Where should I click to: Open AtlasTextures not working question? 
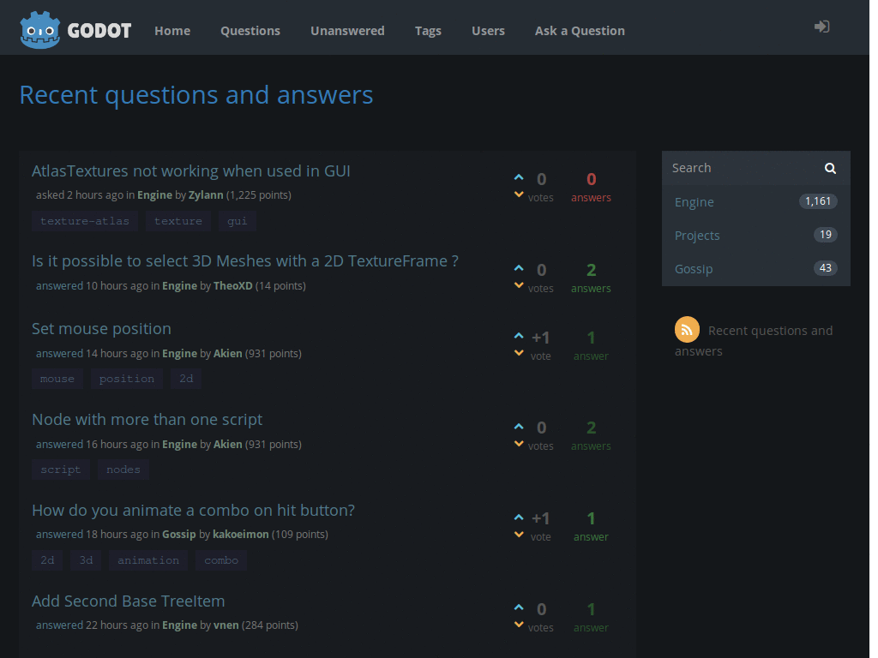coord(191,170)
